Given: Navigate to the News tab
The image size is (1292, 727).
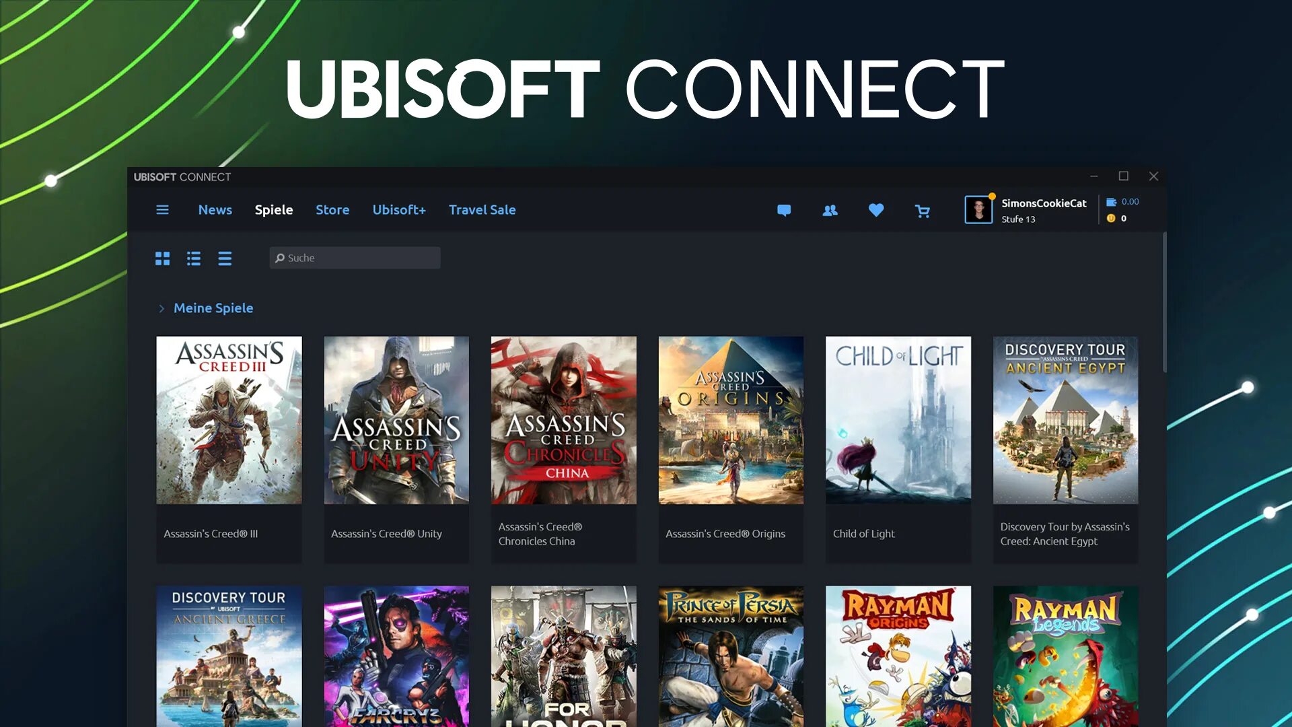Looking at the screenshot, I should [x=215, y=209].
